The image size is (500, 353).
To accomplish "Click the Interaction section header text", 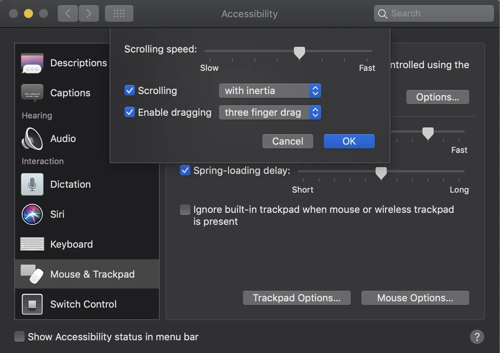I will 43,161.
